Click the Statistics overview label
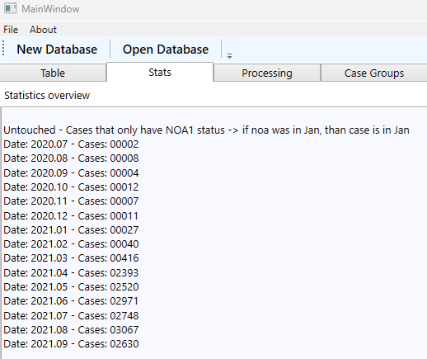The image size is (427, 359). [47, 95]
